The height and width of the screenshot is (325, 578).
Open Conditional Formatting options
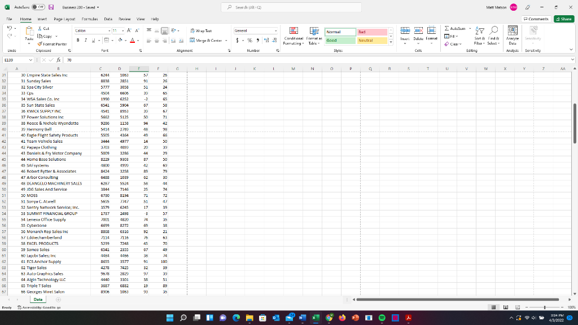(293, 35)
